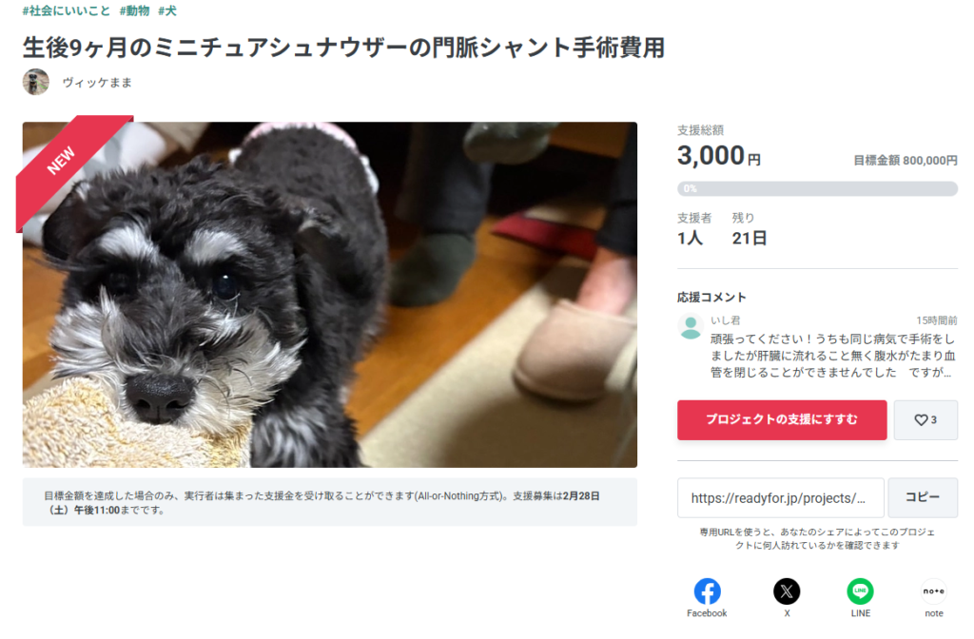The width and height of the screenshot is (974, 639).
Task: Select the readyfor.jp project URL field
Action: pyautogui.click(x=781, y=497)
